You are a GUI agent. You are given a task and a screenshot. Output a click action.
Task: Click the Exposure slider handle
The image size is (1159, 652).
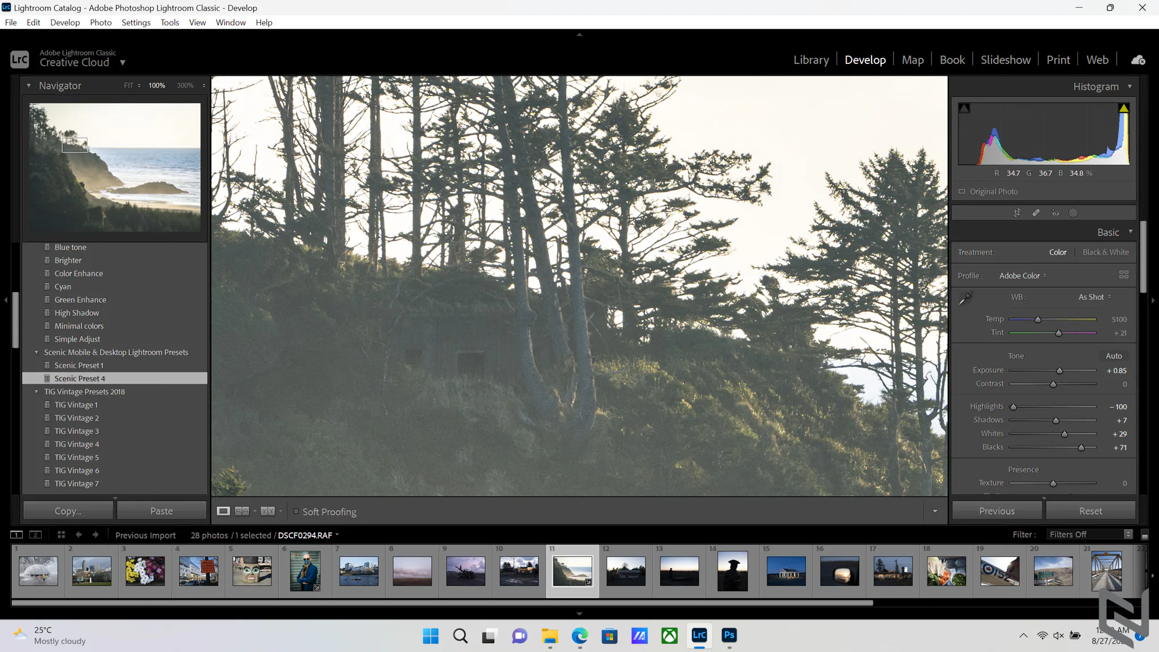coord(1059,371)
